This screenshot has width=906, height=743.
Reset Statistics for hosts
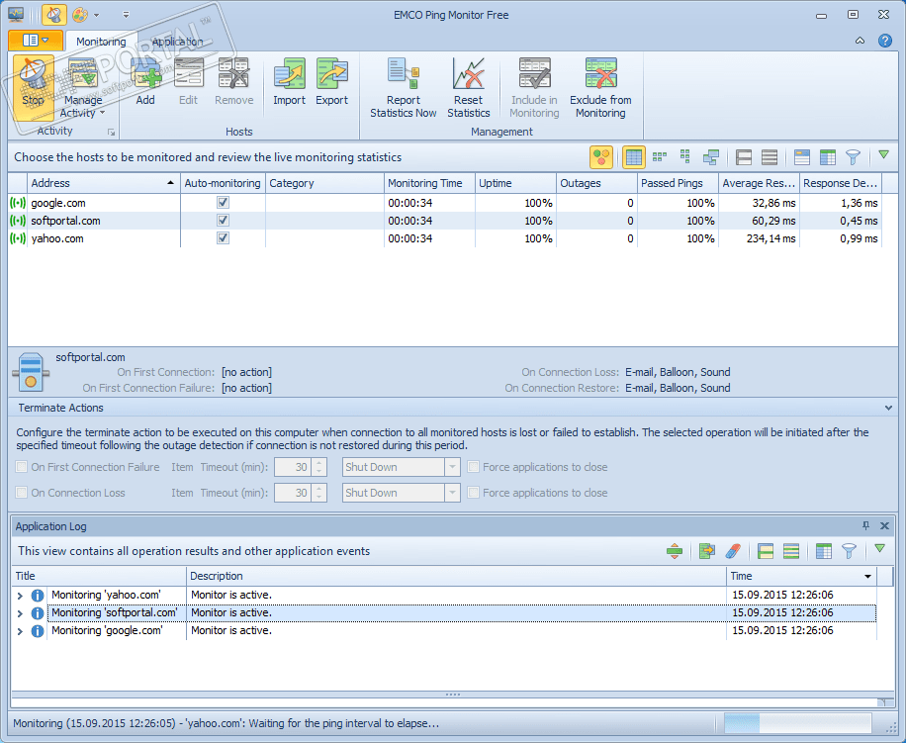click(469, 88)
